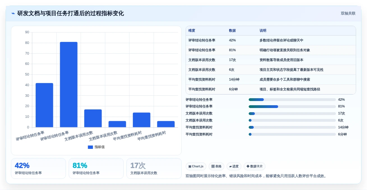
Task: Open the 42% 评审结论转任务率 data card
Action: [38, 168]
